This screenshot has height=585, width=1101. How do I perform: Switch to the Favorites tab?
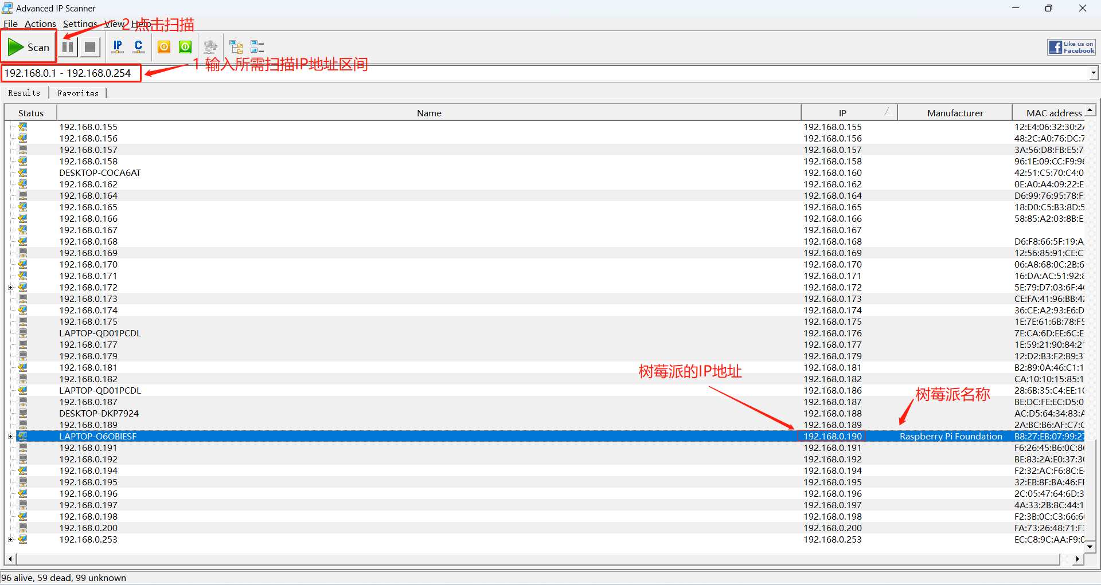click(x=78, y=93)
